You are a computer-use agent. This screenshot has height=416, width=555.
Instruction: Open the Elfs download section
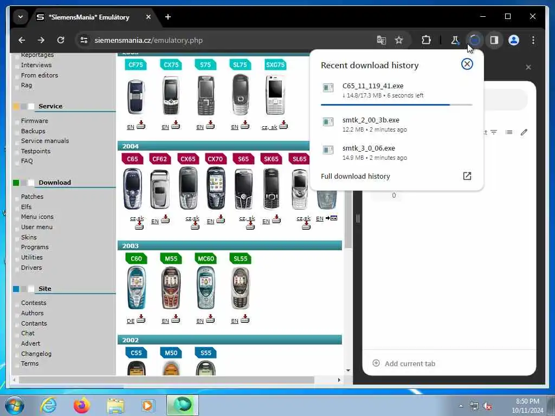(x=26, y=206)
